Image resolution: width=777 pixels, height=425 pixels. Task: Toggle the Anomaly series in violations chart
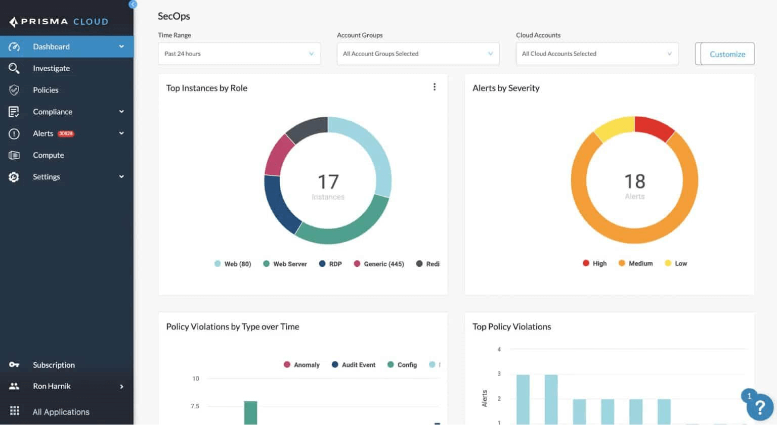tap(301, 364)
